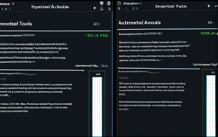Click the cursor arrow icon in right panel header

click(x=209, y=6)
